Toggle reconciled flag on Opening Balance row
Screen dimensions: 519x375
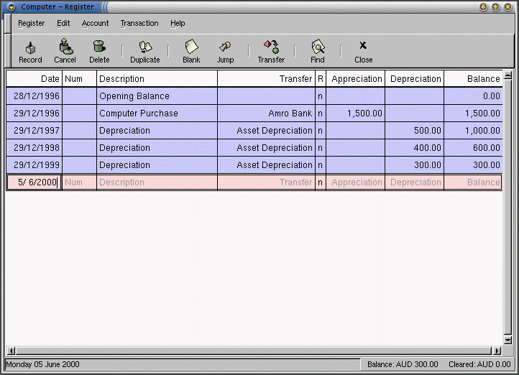pyautogui.click(x=320, y=96)
